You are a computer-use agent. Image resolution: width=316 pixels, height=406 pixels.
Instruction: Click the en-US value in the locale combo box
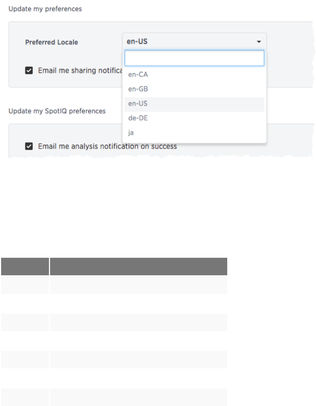point(137,42)
